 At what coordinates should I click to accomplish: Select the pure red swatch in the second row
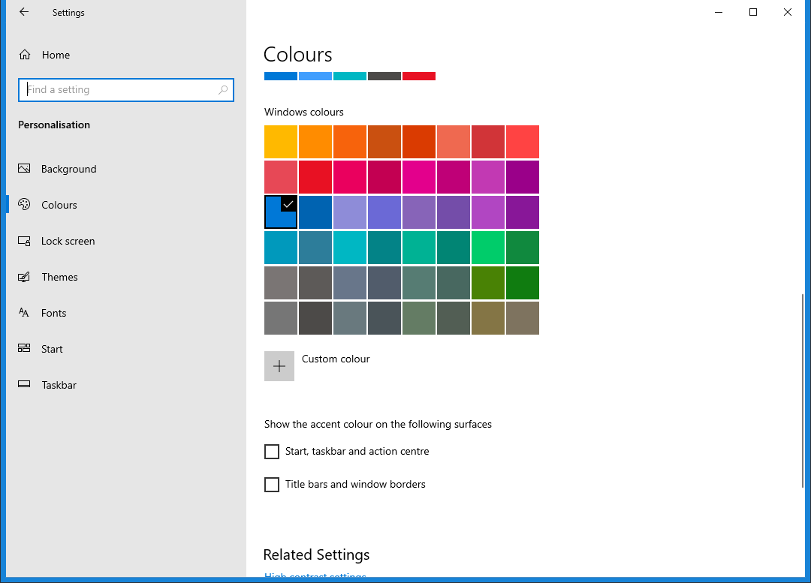pyautogui.click(x=315, y=177)
